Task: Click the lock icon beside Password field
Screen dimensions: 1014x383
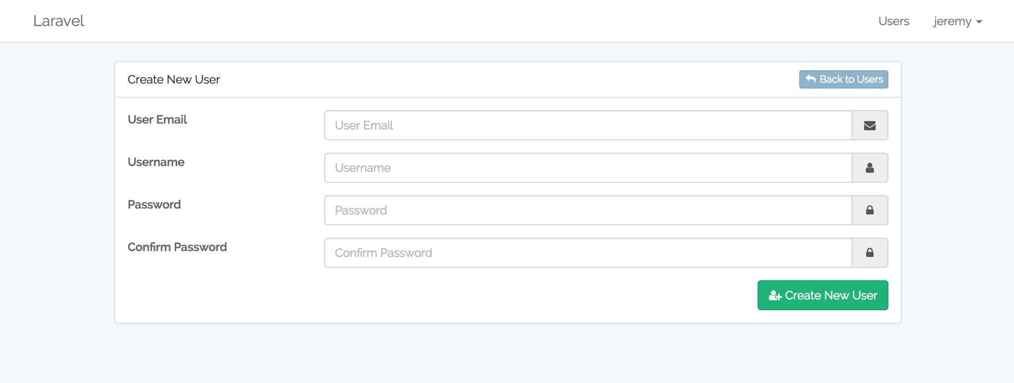Action: (x=870, y=210)
